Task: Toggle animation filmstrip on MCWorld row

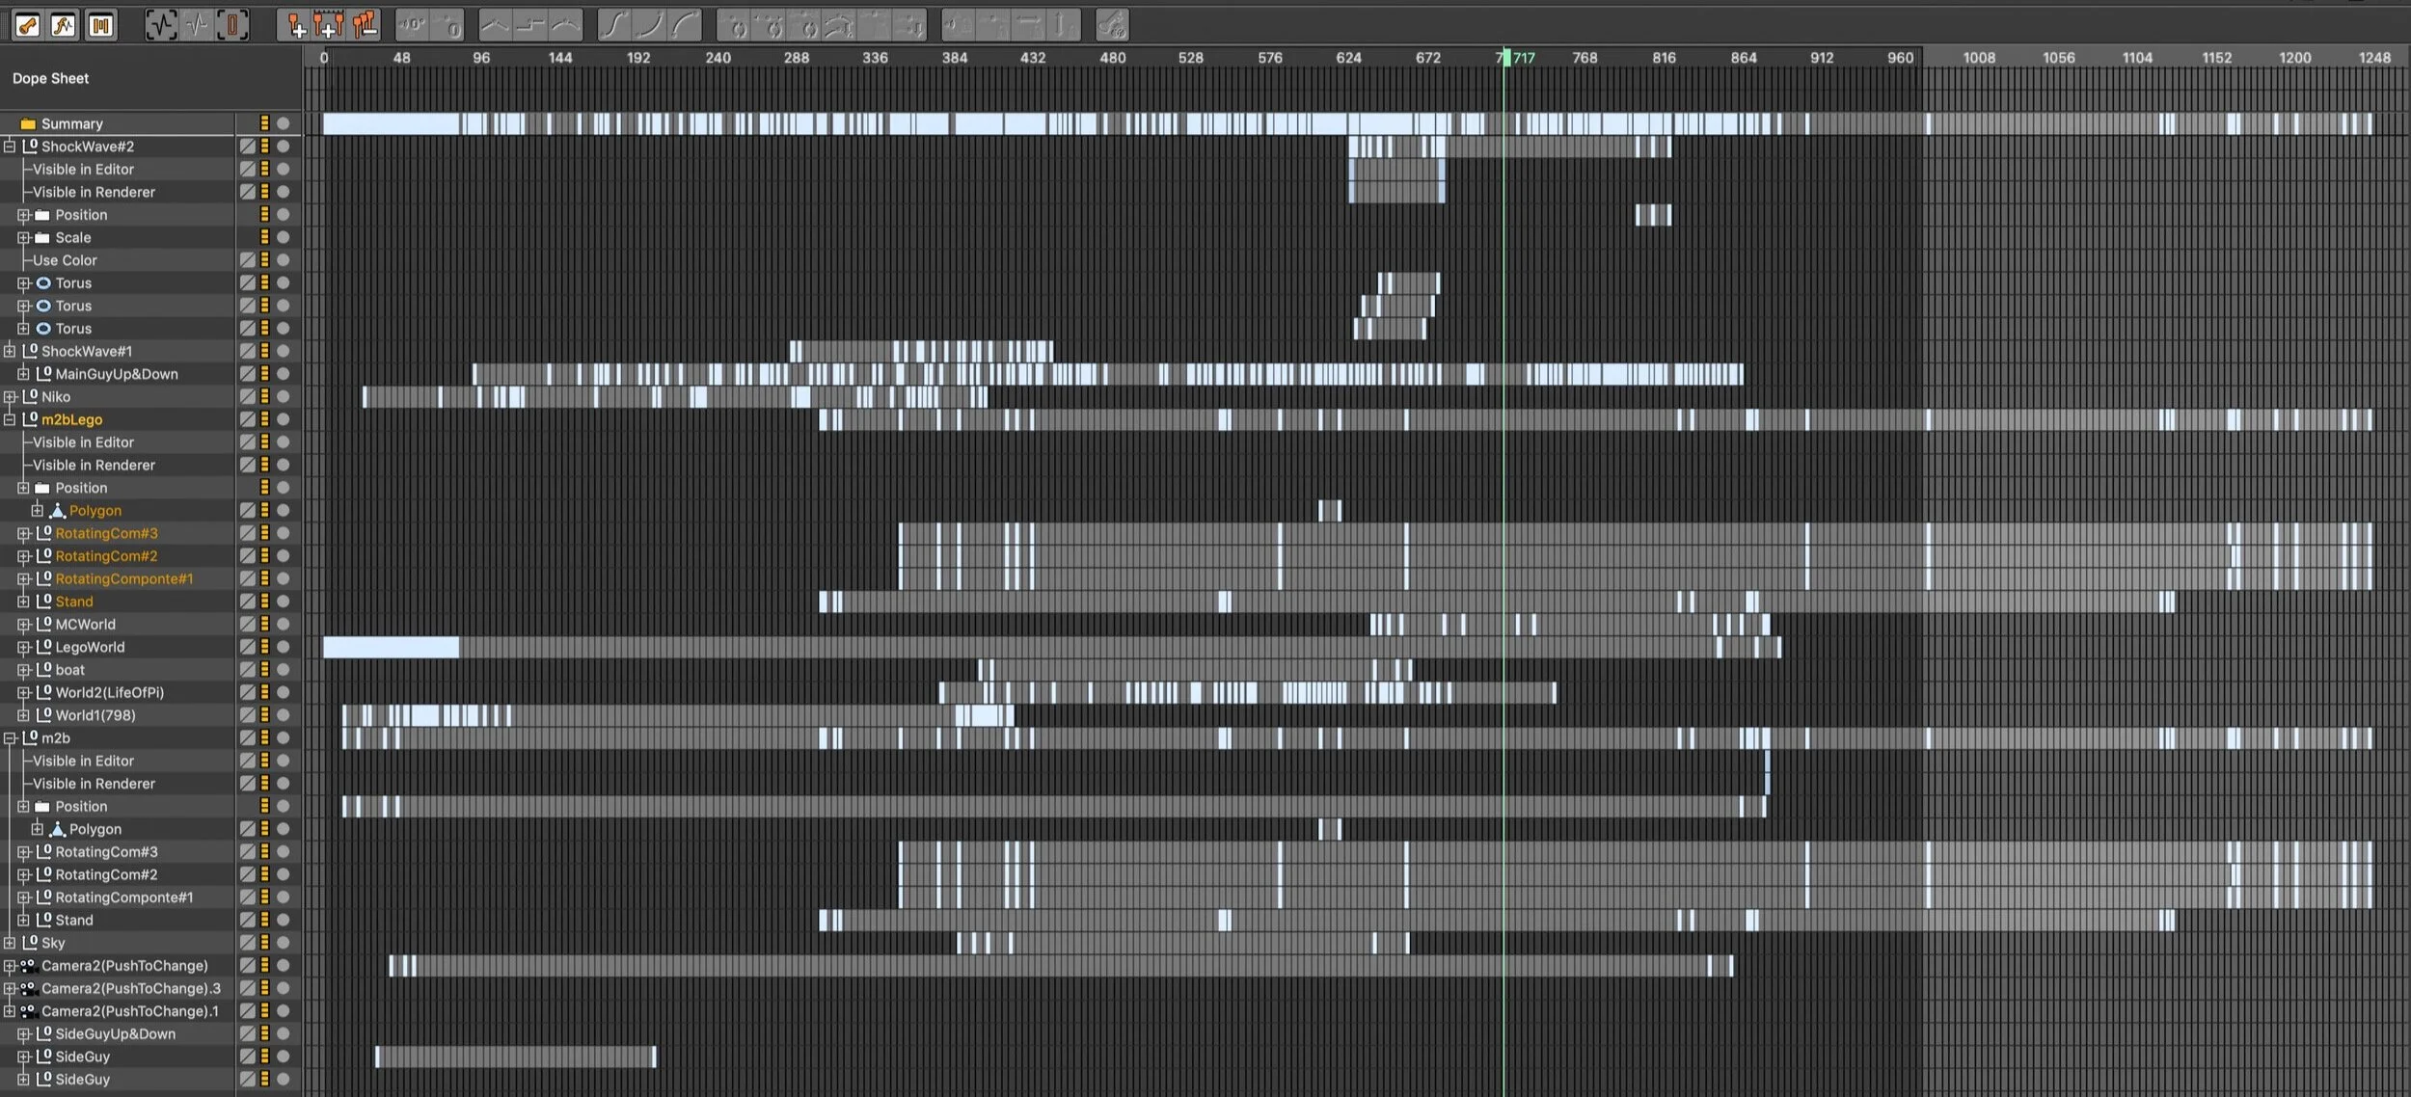Action: pyautogui.click(x=264, y=624)
